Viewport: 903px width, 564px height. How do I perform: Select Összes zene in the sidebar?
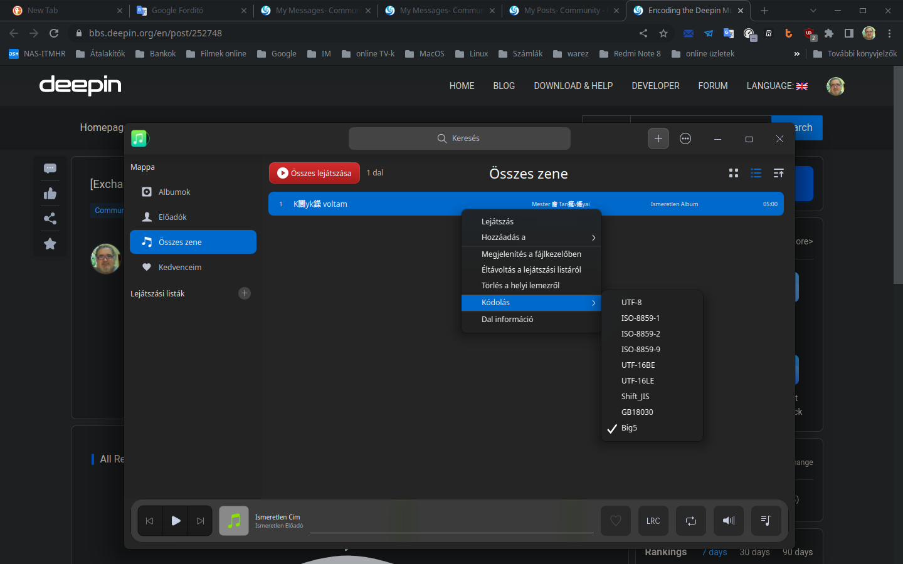click(193, 242)
